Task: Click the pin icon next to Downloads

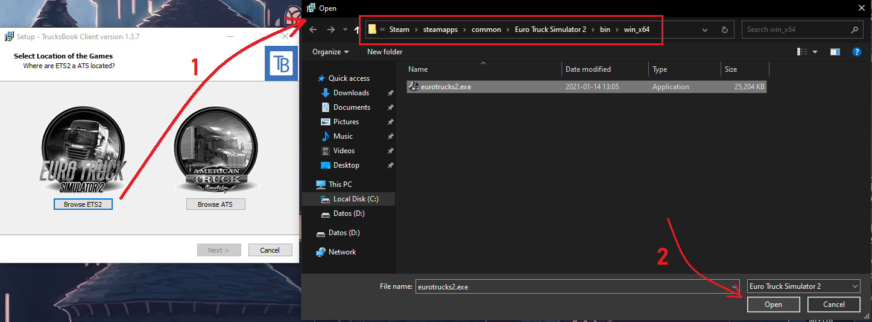Action: [x=390, y=93]
